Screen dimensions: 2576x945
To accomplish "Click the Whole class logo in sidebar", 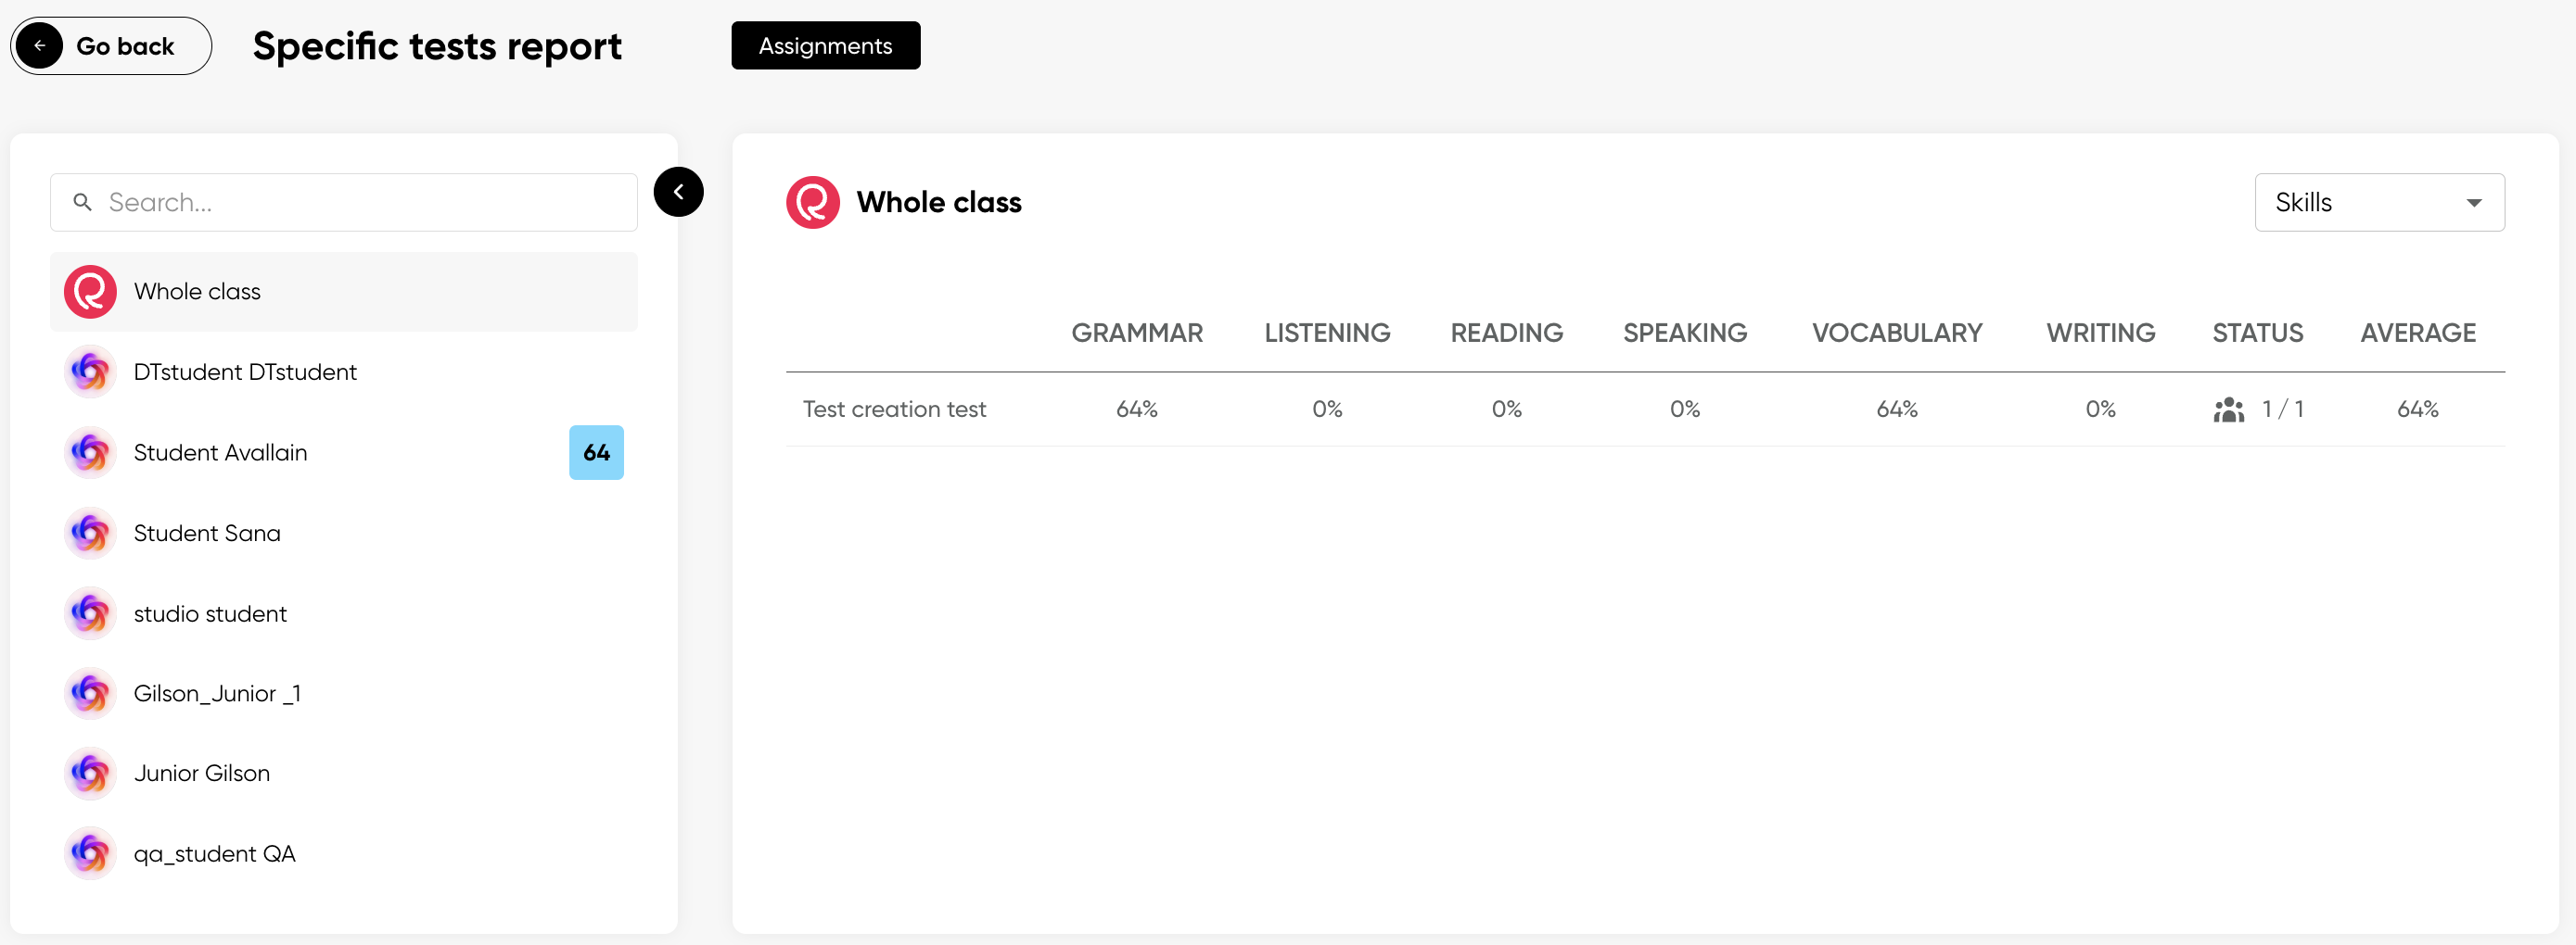I will (x=90, y=292).
